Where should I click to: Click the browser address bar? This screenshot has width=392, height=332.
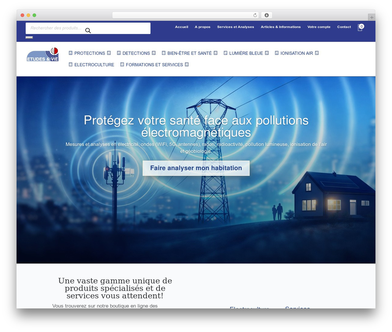[x=185, y=15]
